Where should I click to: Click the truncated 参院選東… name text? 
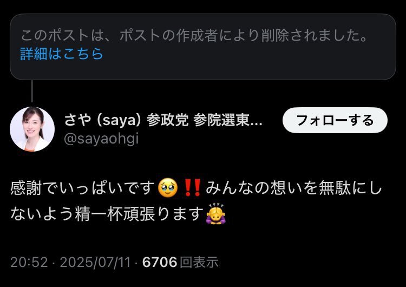228,120
